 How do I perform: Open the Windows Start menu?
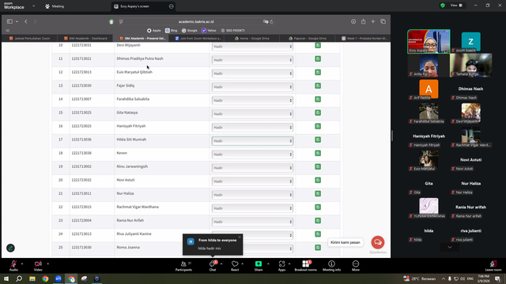tap(6, 278)
